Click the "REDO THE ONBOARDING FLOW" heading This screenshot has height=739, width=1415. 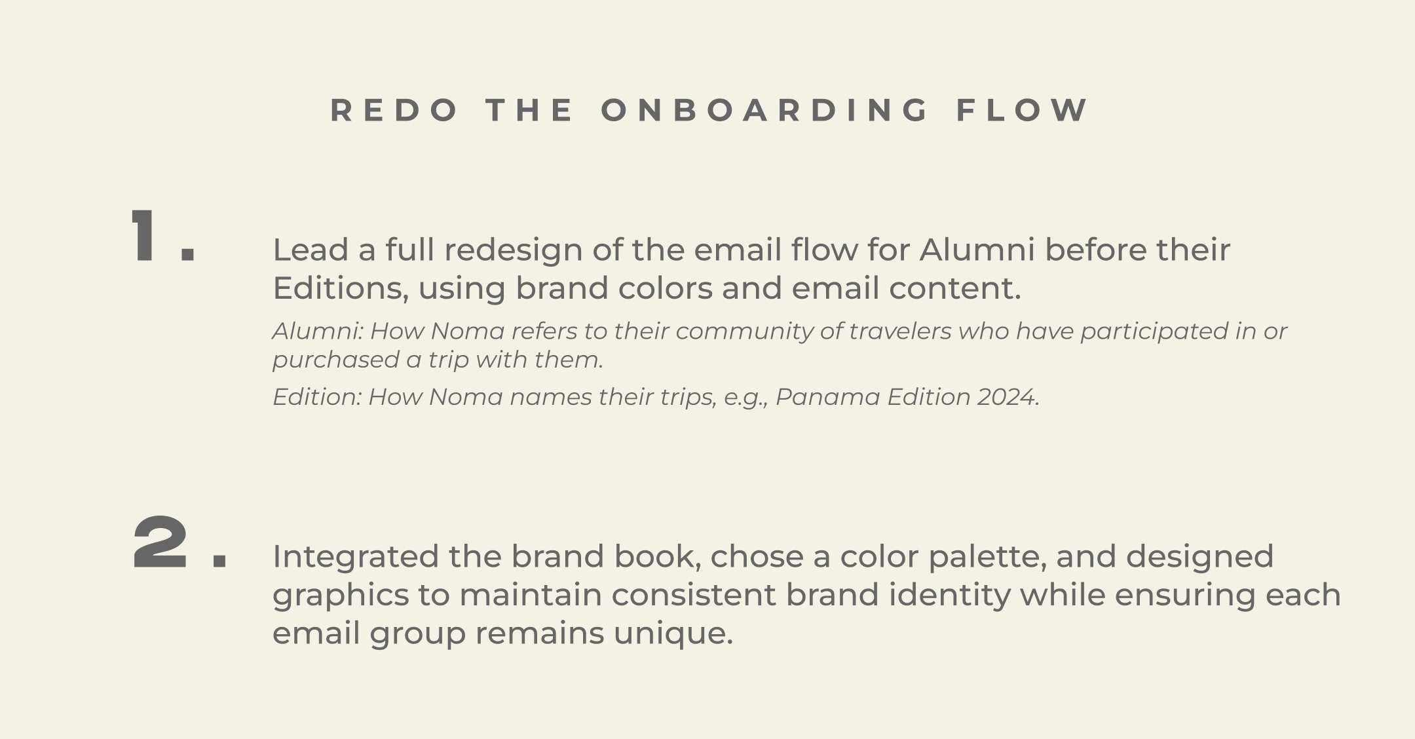(709, 110)
